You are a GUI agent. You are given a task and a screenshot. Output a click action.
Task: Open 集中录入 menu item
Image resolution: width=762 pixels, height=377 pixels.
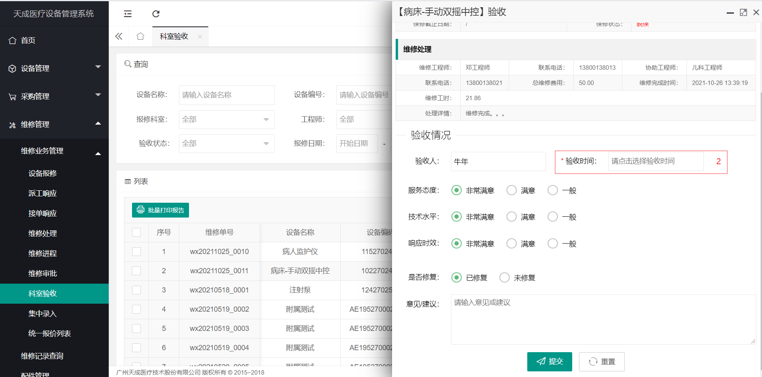pos(54,314)
